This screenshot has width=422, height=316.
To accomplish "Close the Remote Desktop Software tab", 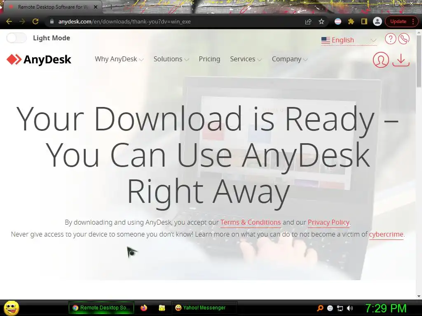I will 96,7.
